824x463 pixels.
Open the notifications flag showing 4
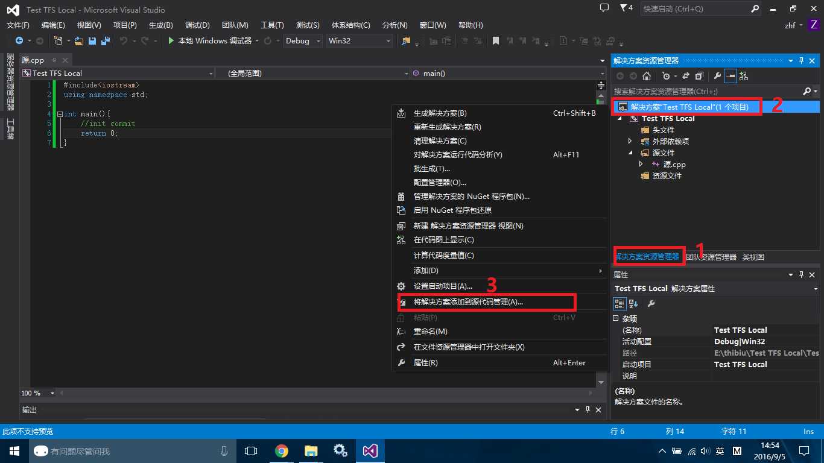(627, 8)
